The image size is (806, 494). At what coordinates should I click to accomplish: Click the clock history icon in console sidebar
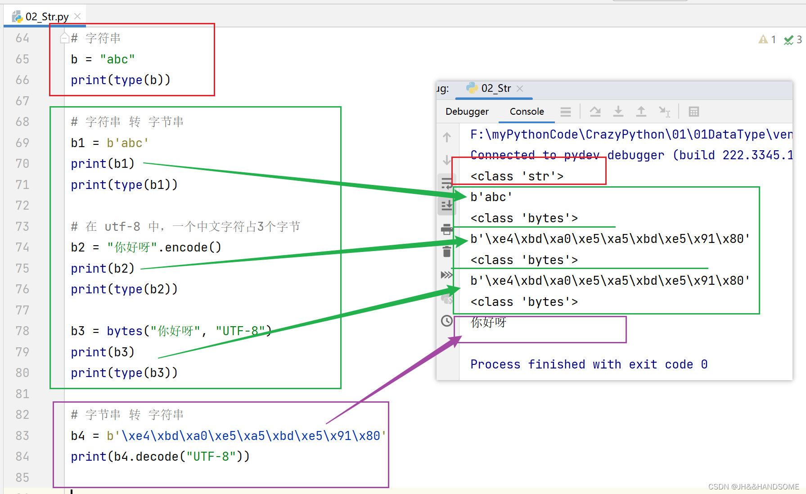tap(446, 321)
